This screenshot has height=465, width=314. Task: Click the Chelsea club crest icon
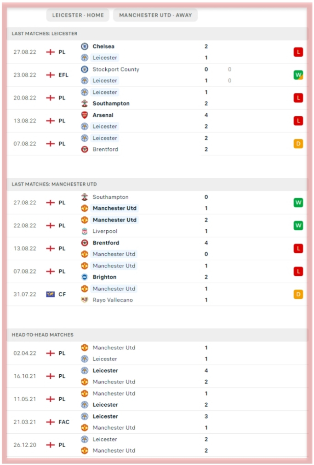85,46
